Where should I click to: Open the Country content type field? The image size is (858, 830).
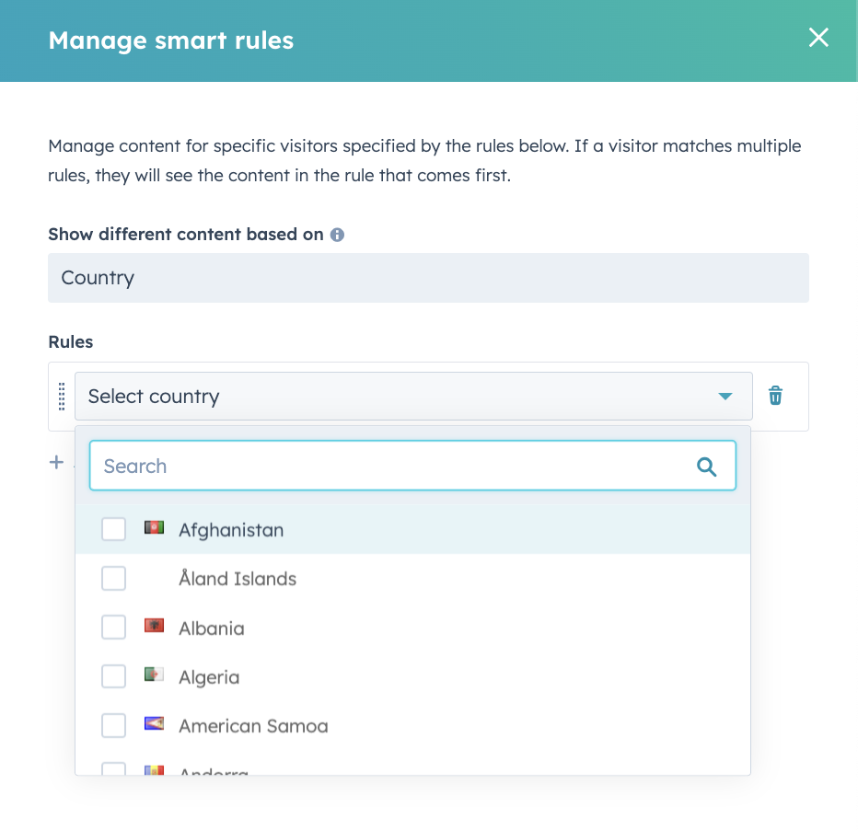428,278
